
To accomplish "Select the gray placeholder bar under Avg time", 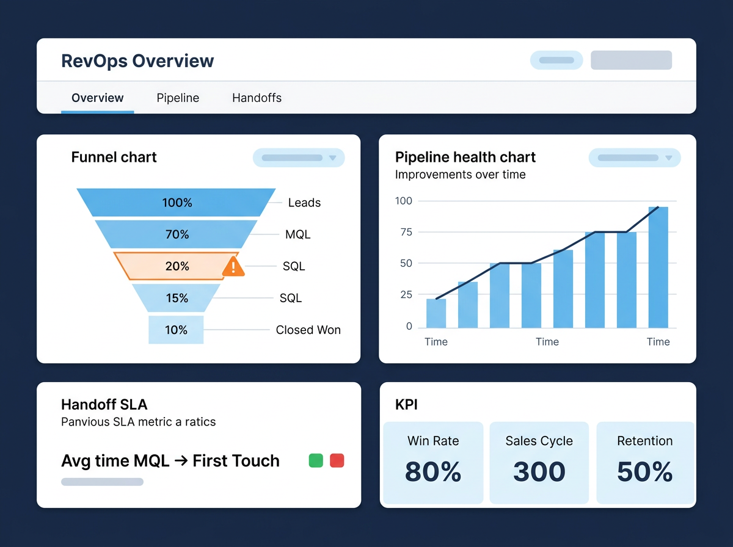I will click(103, 482).
